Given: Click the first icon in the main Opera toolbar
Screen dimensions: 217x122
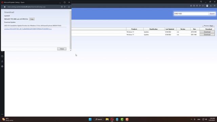Looking at the screenshot, I should click(x=191, y=6).
